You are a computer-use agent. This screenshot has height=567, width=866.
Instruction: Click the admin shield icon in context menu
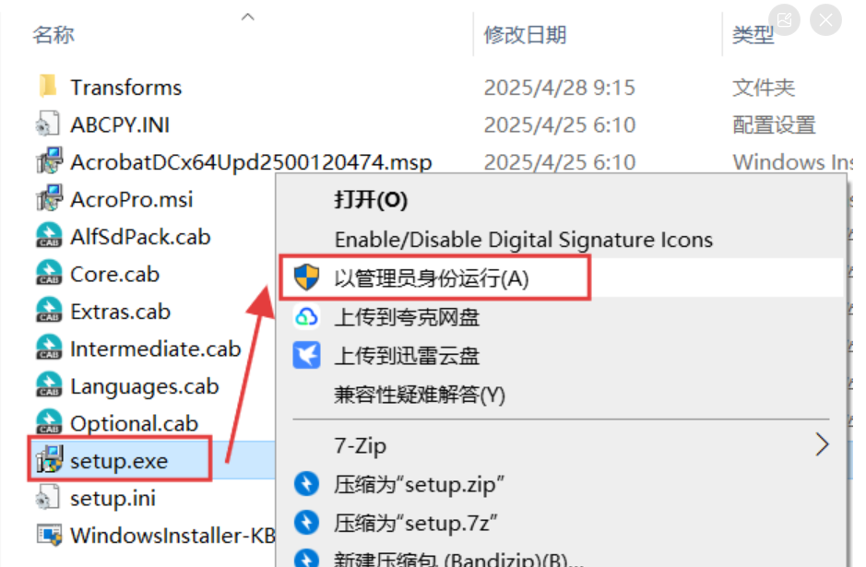[306, 278]
